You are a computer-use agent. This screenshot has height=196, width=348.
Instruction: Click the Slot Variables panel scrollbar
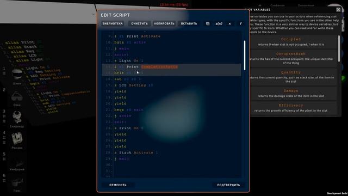tap(339, 48)
